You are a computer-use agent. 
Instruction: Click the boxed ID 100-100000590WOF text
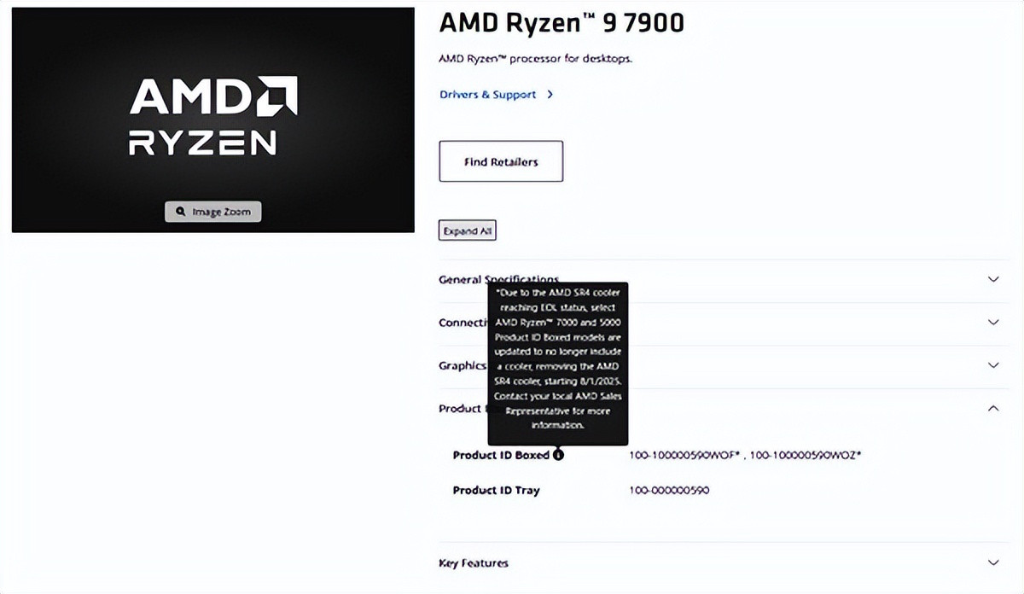684,455
